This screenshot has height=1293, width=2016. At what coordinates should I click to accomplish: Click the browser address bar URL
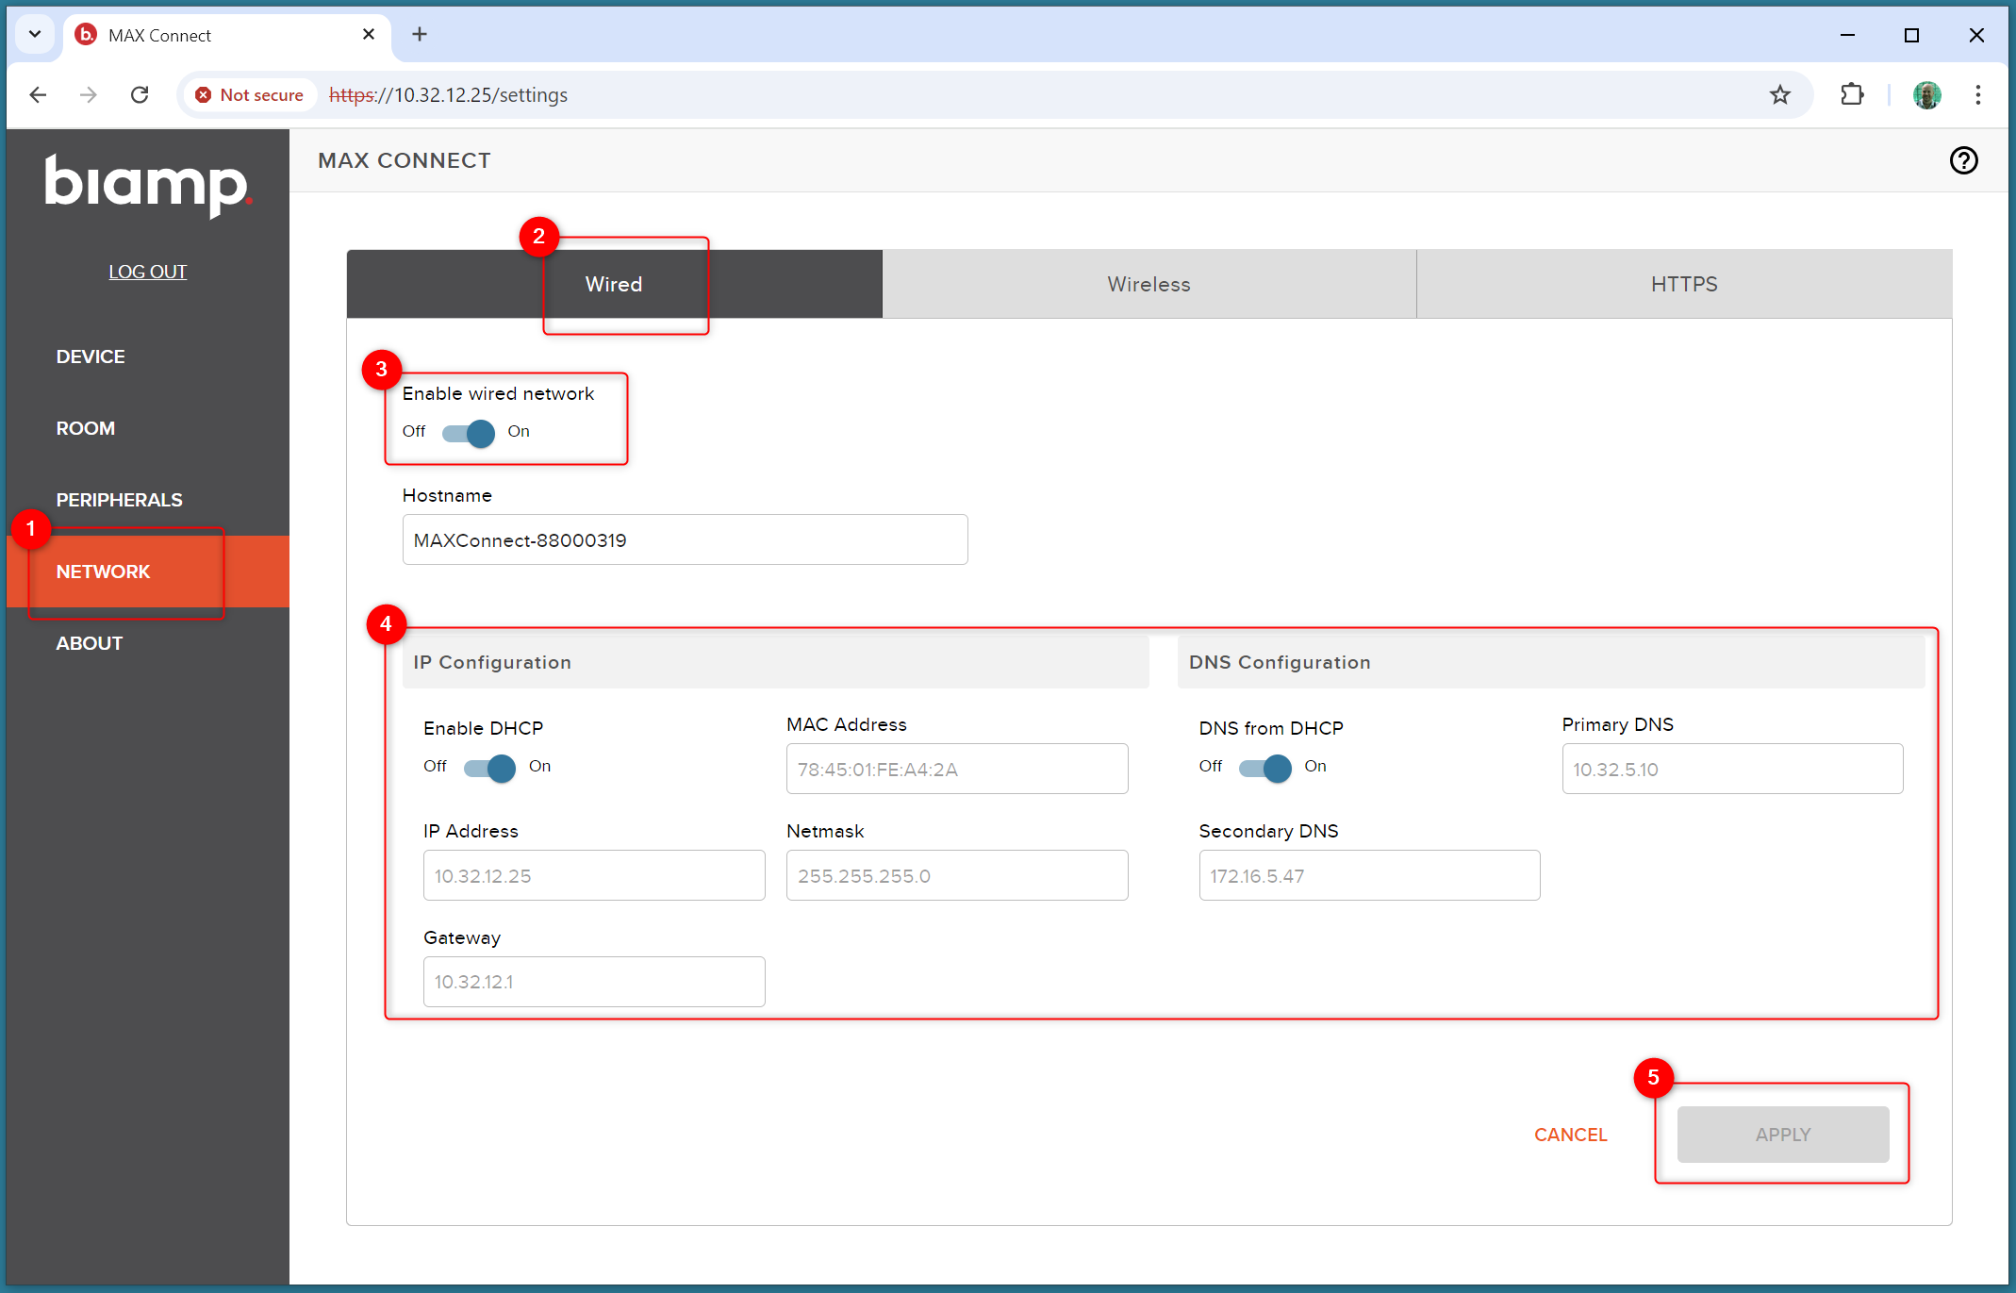pos(448,94)
